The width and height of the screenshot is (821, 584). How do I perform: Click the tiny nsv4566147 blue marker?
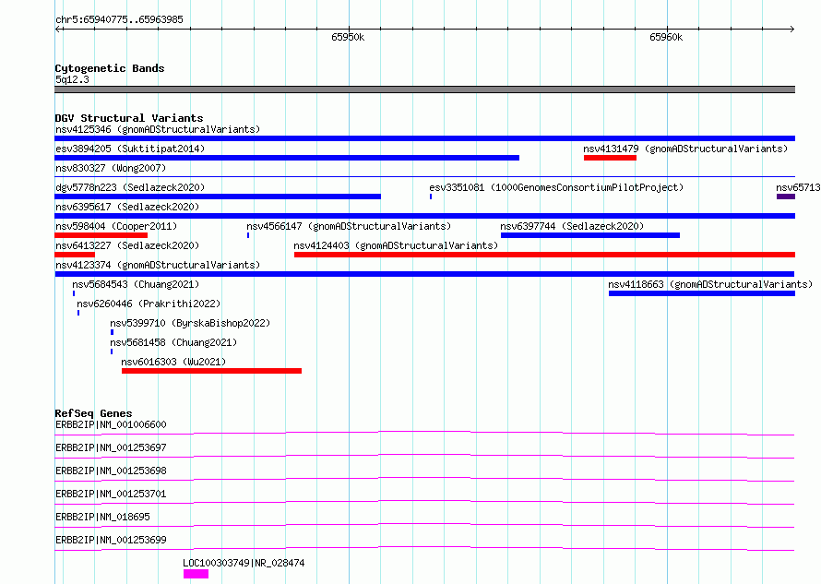tap(248, 235)
